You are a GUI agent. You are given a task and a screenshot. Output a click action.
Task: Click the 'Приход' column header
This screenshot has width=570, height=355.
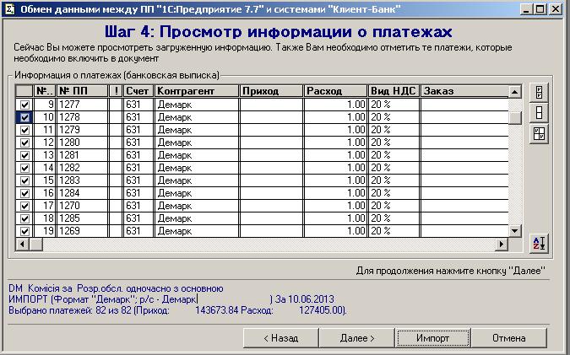[x=271, y=91]
